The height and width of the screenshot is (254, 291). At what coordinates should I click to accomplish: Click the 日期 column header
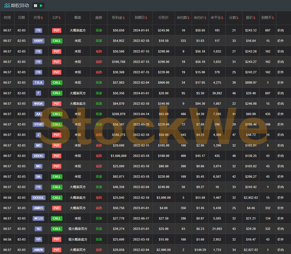(21, 18)
